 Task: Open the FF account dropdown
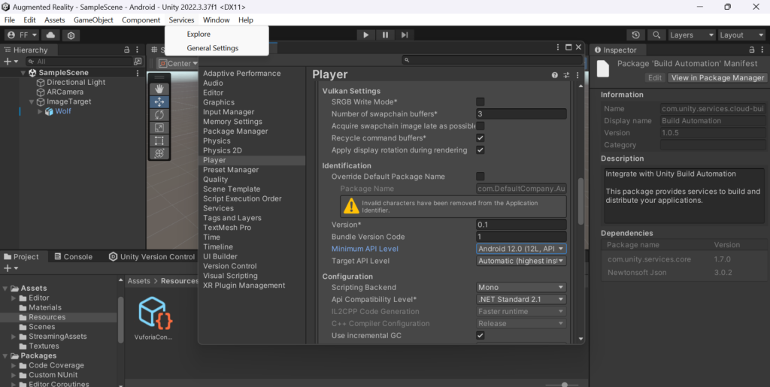(x=22, y=35)
